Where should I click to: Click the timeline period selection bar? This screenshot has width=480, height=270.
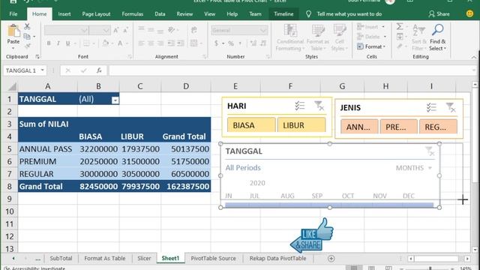tap(329, 205)
